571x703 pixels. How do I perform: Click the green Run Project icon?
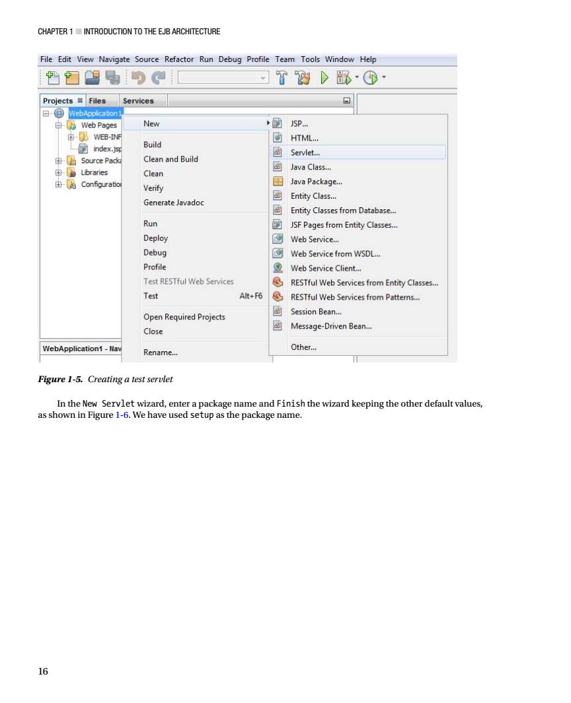[x=324, y=78]
